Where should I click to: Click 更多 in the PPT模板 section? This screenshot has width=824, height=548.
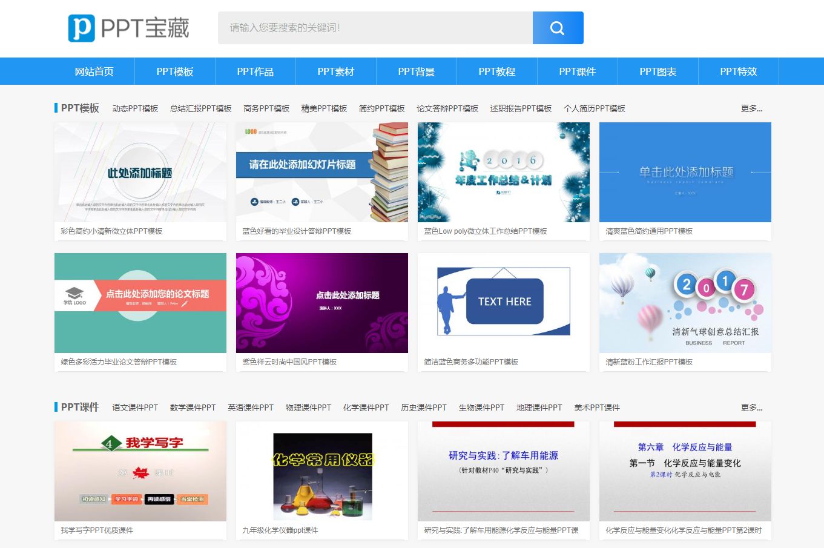click(752, 108)
